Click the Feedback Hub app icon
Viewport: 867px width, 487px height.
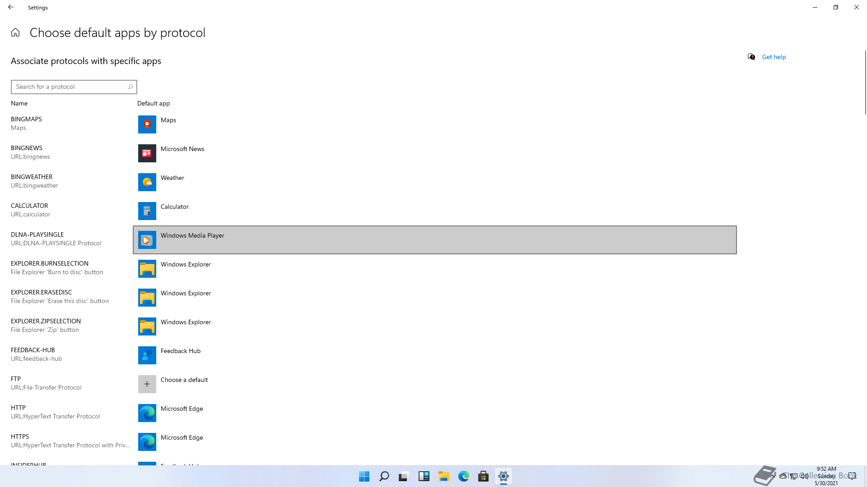(x=147, y=355)
